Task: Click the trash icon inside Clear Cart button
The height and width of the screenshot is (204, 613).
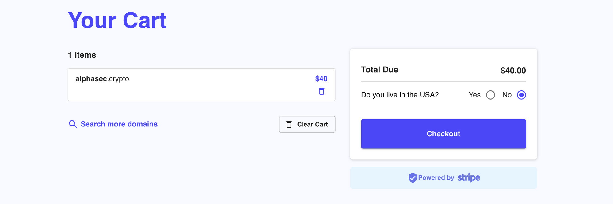Action: click(x=288, y=124)
